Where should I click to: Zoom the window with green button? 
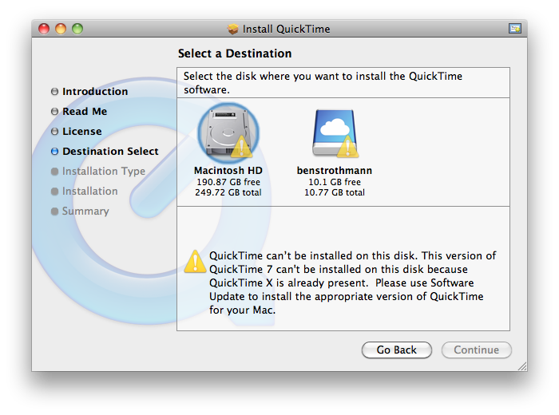tap(77, 29)
